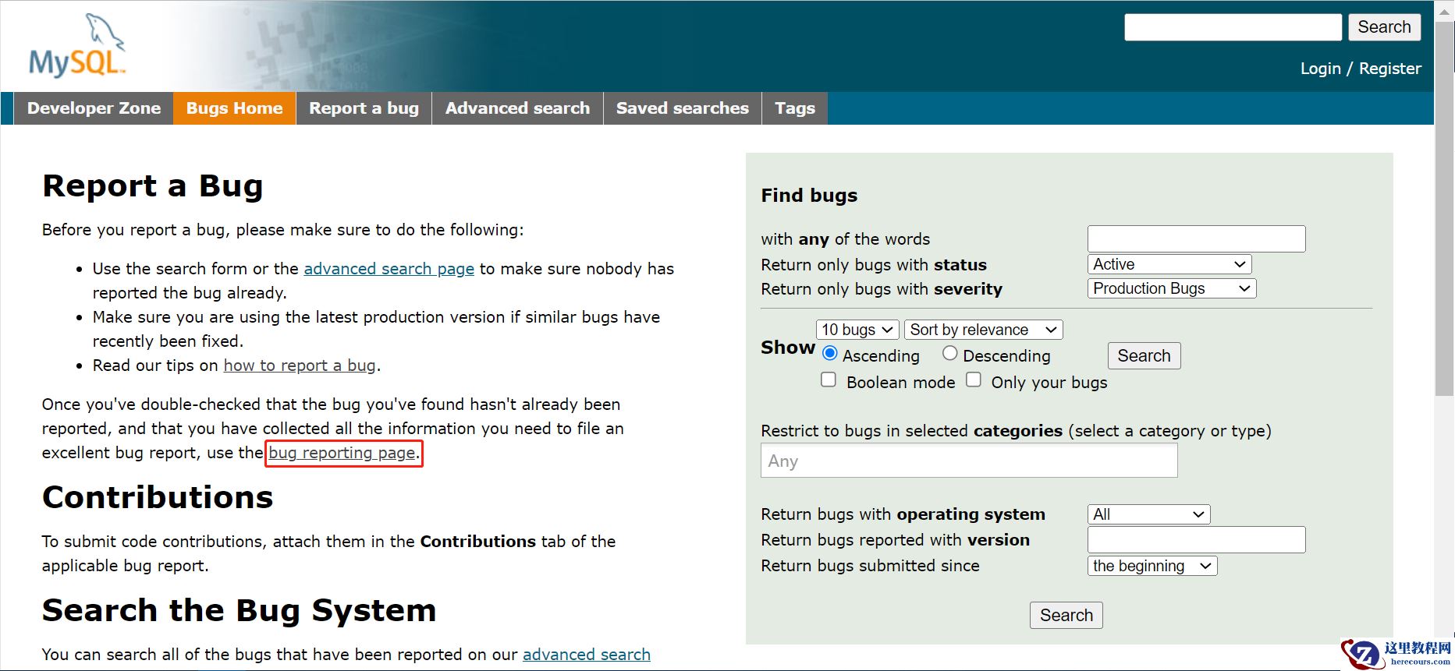Image resolution: width=1455 pixels, height=671 pixels.
Task: Open the how to report a bug link
Action: pos(300,366)
